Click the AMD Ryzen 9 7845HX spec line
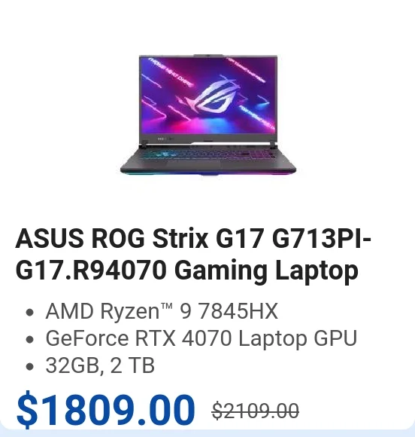 pyautogui.click(x=162, y=311)
